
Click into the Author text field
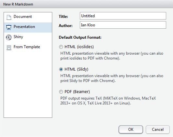tap(123, 25)
